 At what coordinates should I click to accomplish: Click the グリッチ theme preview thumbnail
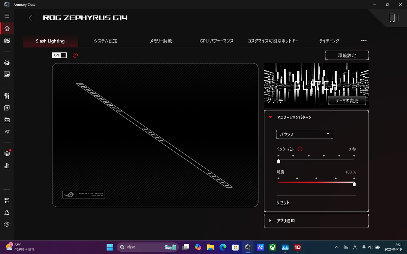pyautogui.click(x=316, y=86)
